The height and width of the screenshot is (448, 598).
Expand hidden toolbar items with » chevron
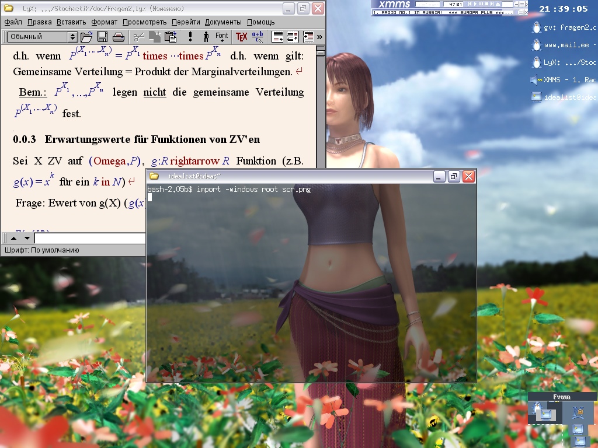pyautogui.click(x=319, y=37)
